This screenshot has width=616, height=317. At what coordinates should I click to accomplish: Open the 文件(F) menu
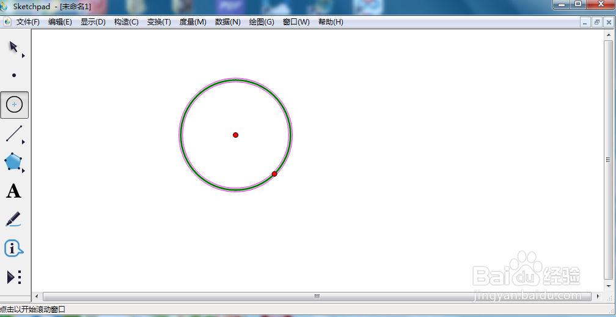click(x=28, y=22)
